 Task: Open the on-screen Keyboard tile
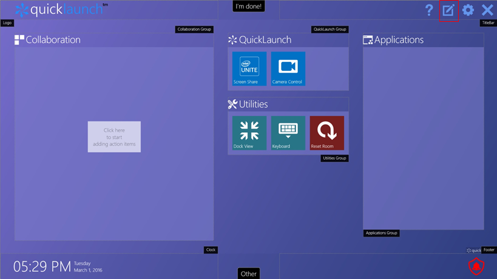[288, 133]
